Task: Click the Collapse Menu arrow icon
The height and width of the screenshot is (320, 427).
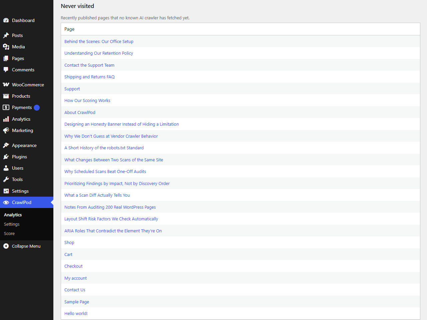Action: 6,246
